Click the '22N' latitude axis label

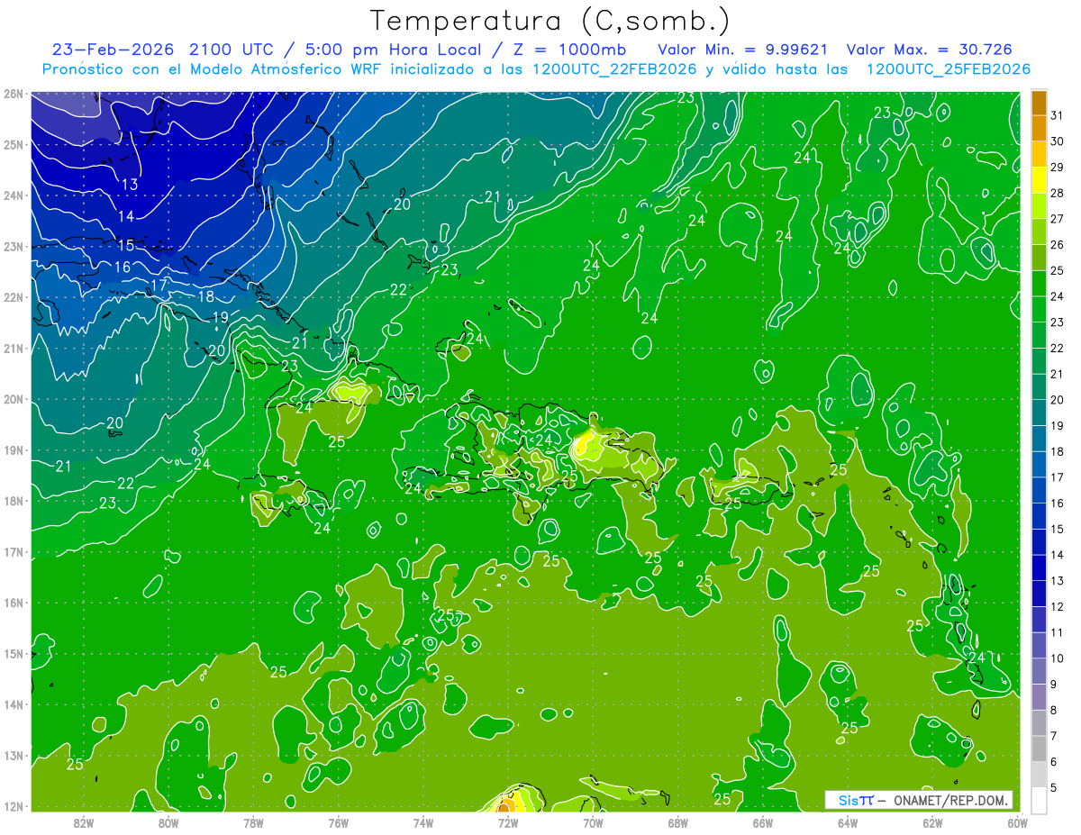point(13,297)
